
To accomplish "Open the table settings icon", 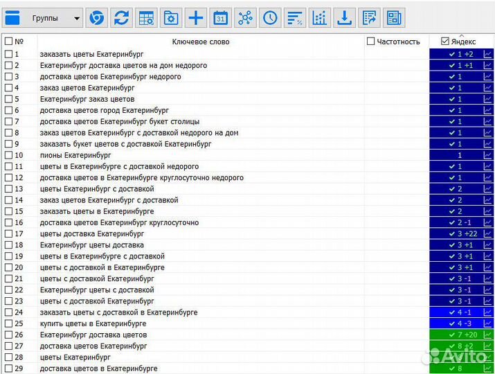I will click(146, 19).
